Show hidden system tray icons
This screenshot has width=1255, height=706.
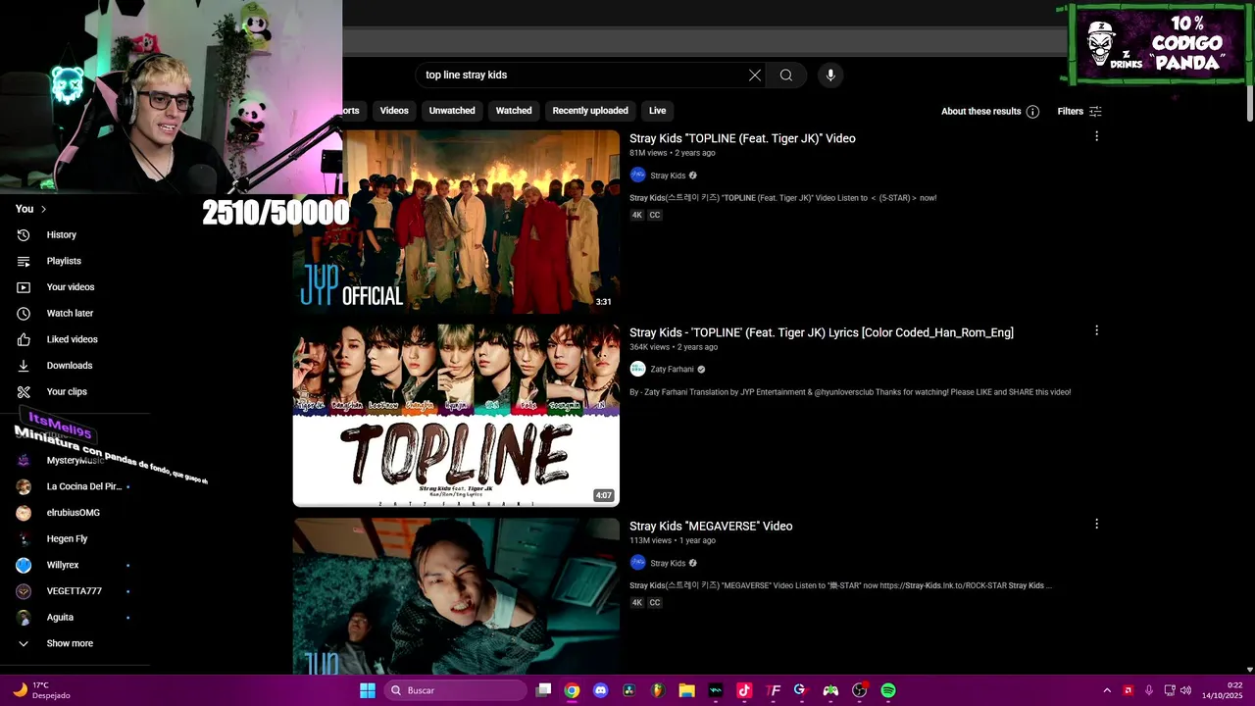(1107, 690)
